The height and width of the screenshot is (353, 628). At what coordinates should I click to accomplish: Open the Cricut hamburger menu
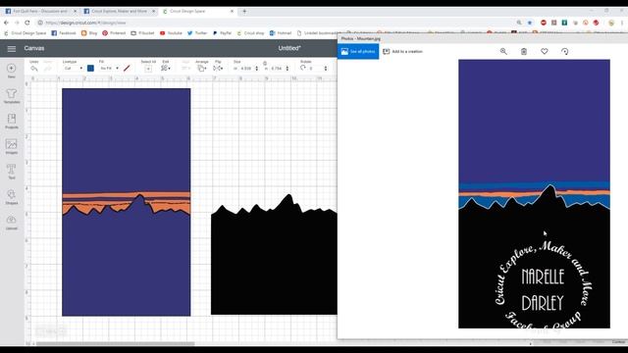pyautogui.click(x=11, y=49)
